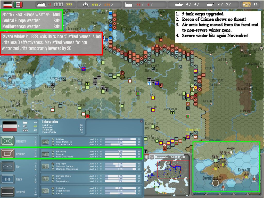Click the General category icon

click(x=8, y=192)
